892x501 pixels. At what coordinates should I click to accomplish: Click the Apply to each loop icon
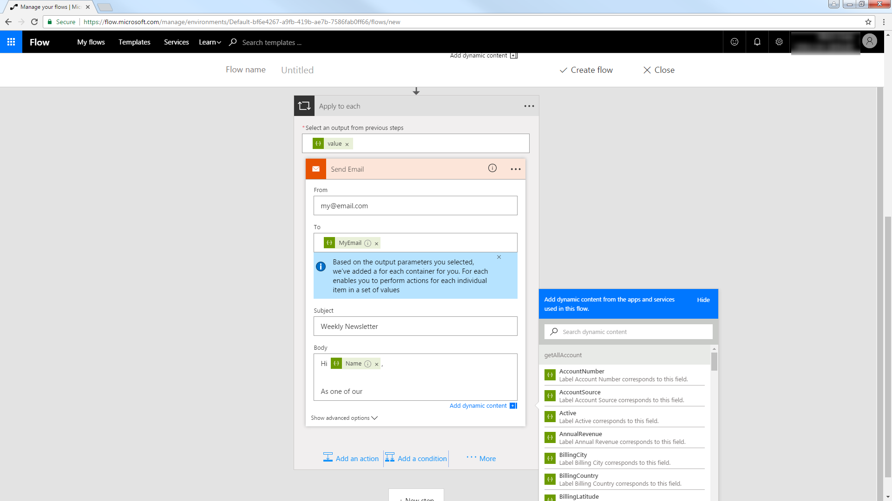coord(304,106)
